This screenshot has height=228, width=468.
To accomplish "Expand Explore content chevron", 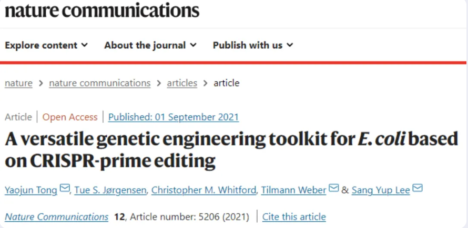I will coord(85,45).
